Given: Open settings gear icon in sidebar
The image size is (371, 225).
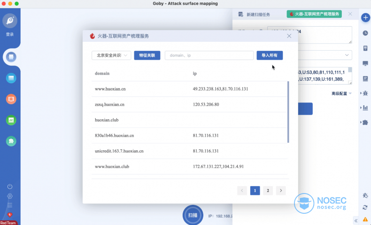Looking at the screenshot, I should tap(10, 196).
